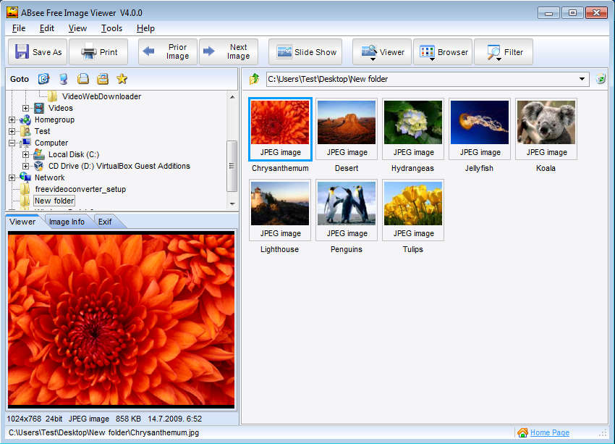The height and width of the screenshot is (444, 615).
Task: Click the refresh icon right of path box
Action: click(x=601, y=79)
